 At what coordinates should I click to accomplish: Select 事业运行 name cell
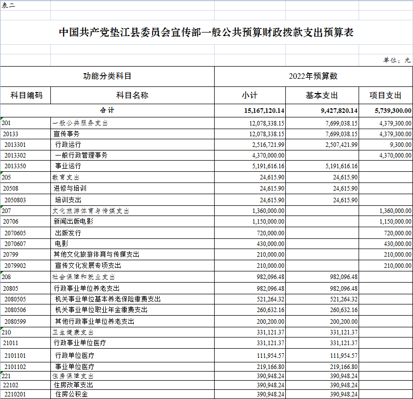[x=132, y=166]
